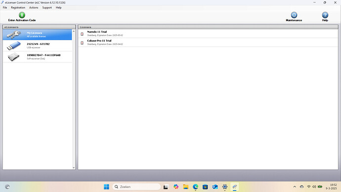Click the eLicensers panel scroll down arrow
The image size is (341, 192).
[x=74, y=168]
